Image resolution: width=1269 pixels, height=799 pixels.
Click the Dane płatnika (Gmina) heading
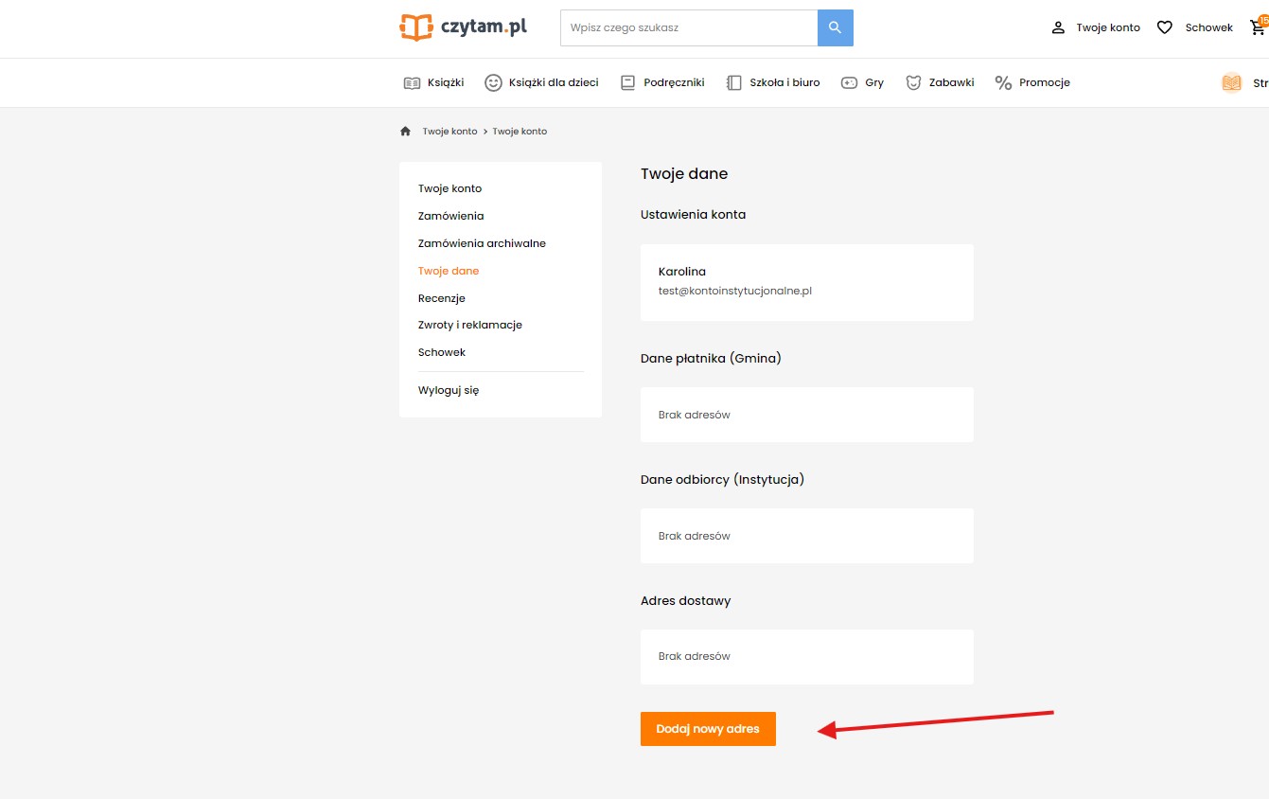(711, 358)
